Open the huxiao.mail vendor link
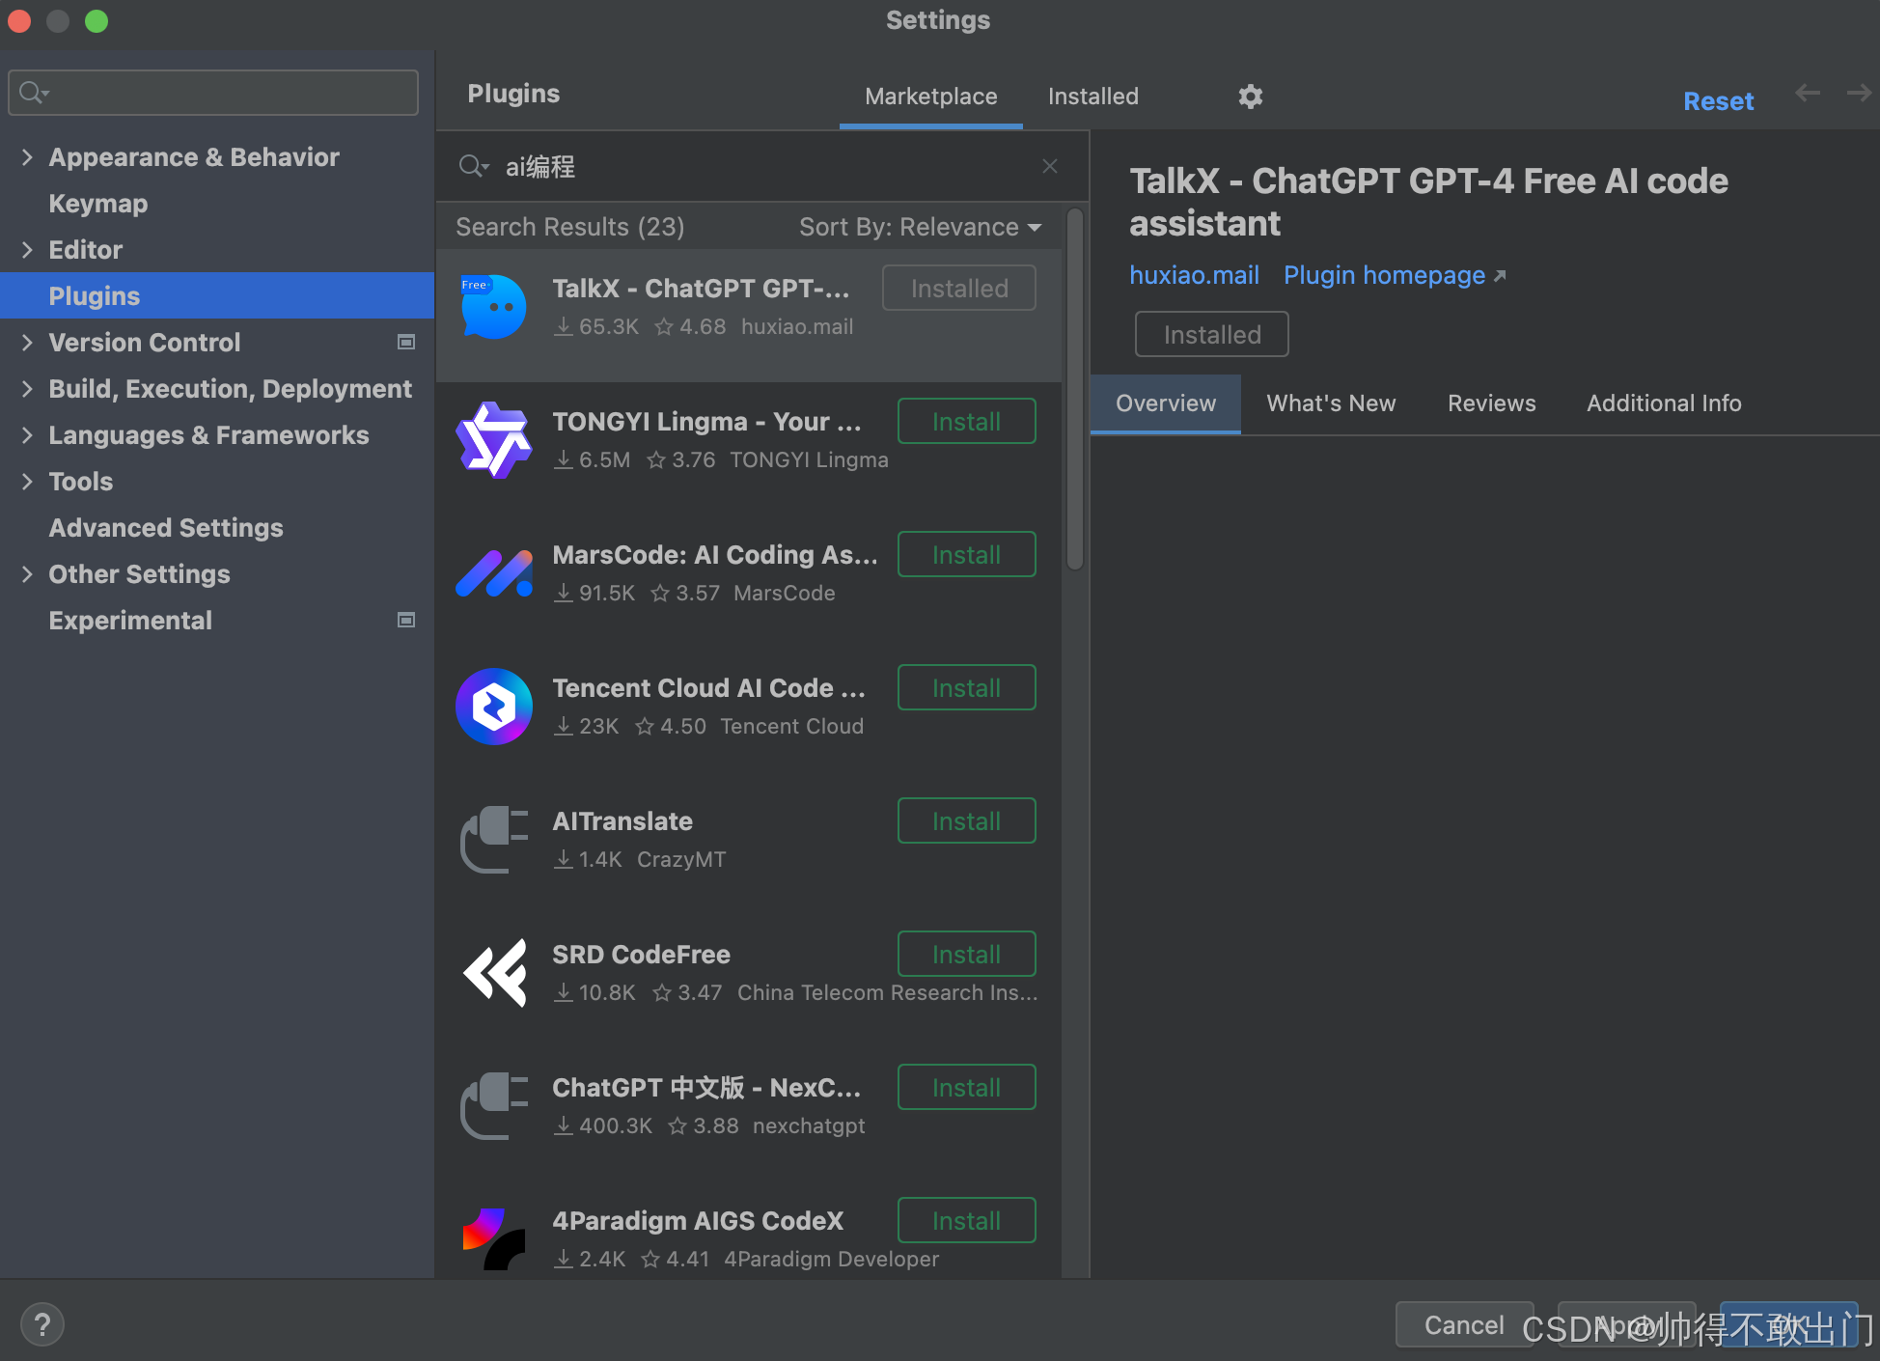Screen dimensions: 1880x1361 1194,275
